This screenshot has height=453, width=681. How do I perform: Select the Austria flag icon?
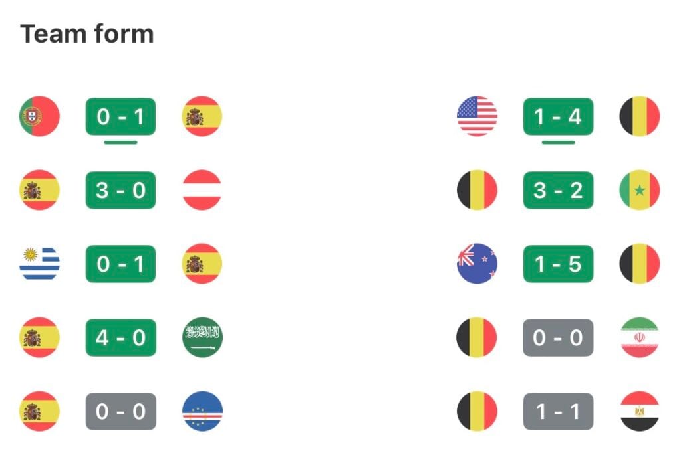pyautogui.click(x=202, y=190)
